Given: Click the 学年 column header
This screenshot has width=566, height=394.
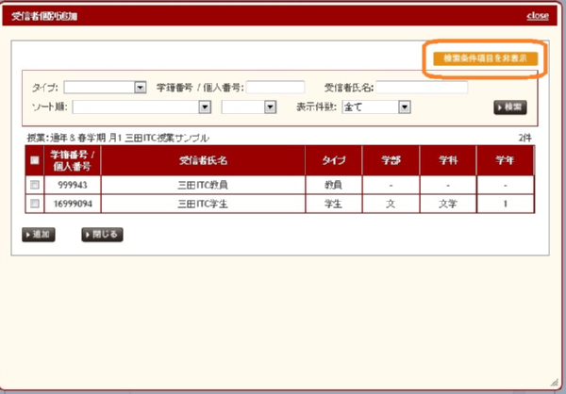Looking at the screenshot, I should point(505,161).
